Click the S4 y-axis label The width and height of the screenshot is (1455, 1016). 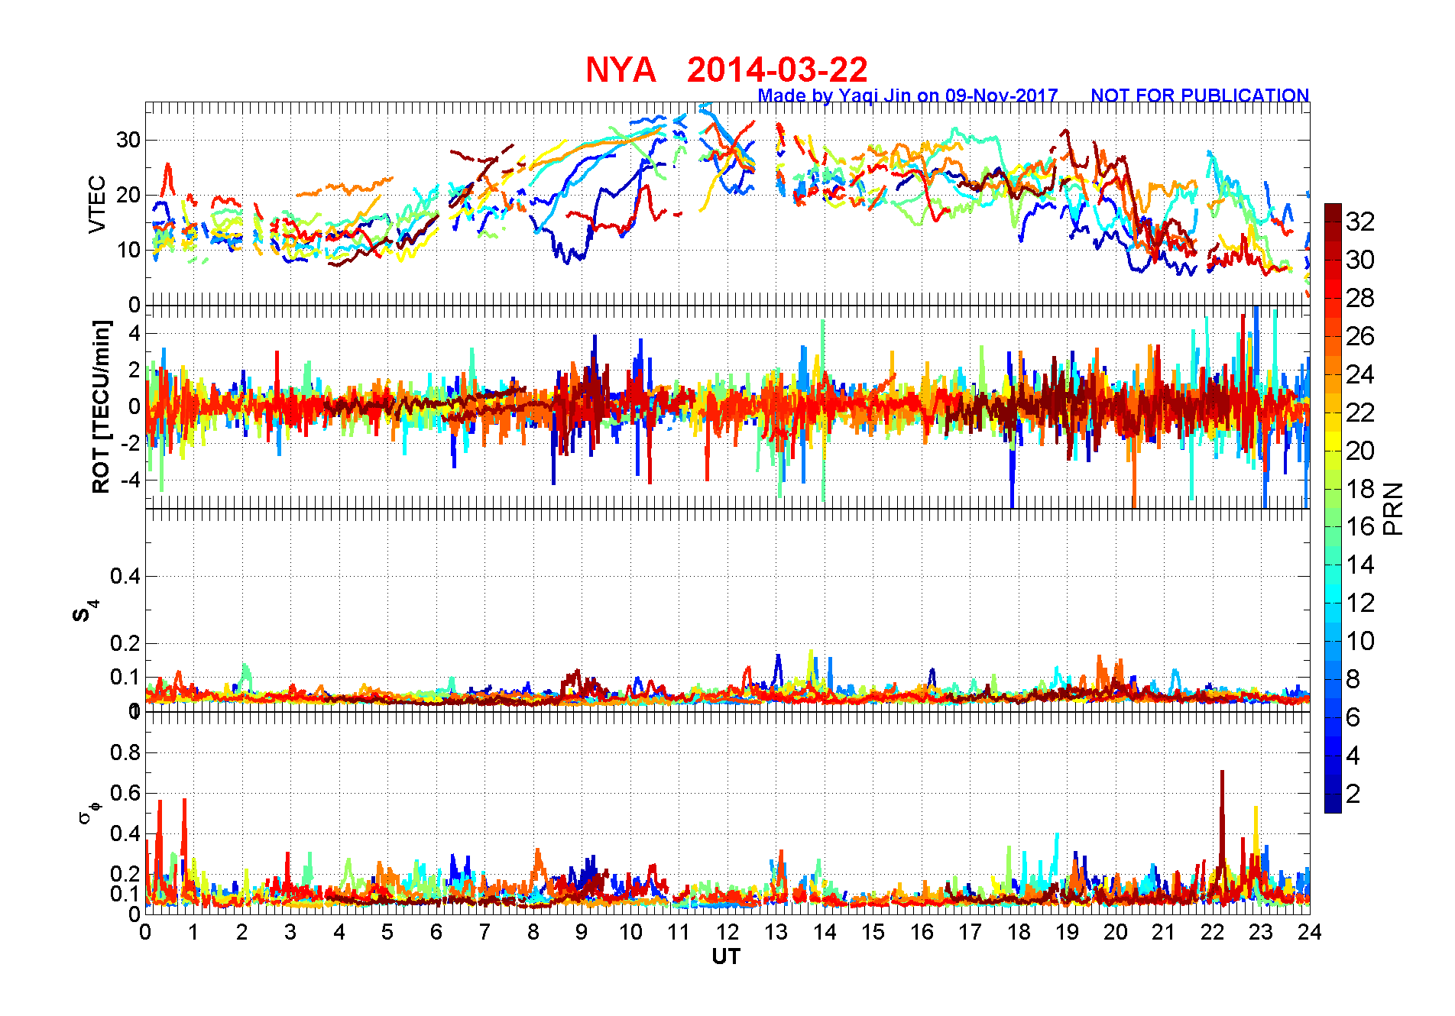86,611
